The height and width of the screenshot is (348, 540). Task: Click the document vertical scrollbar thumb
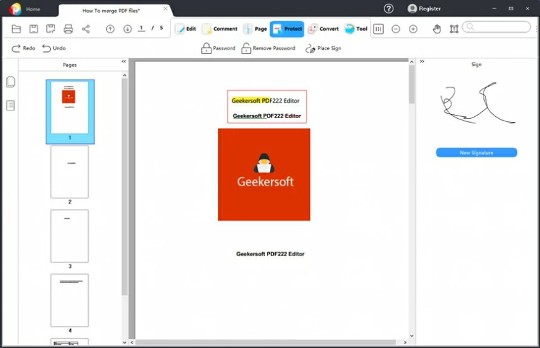coord(411,85)
